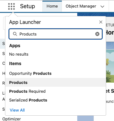The image size is (114, 121).
Task: Click the No results text
Action: (x=19, y=54)
